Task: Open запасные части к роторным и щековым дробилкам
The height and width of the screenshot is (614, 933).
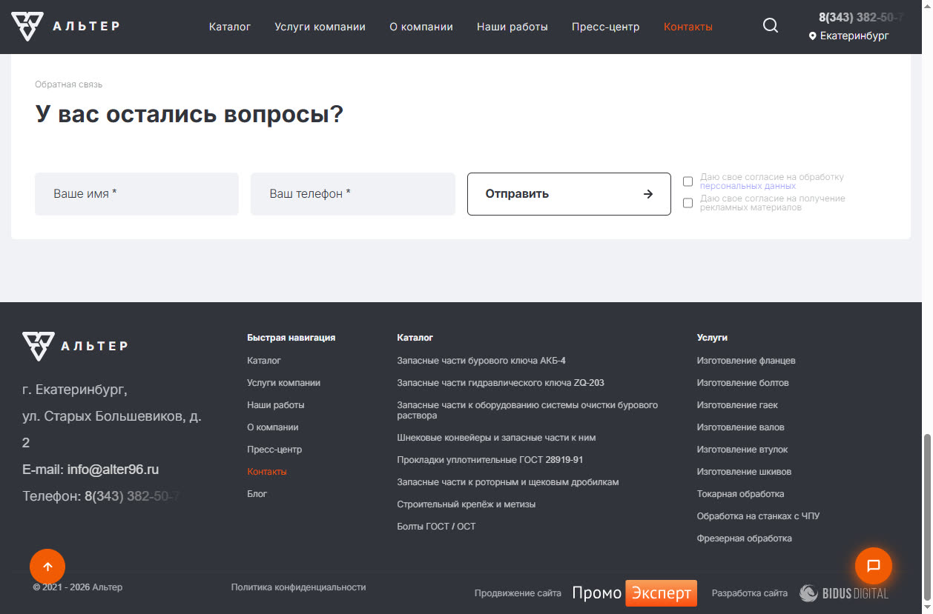Action: click(508, 482)
